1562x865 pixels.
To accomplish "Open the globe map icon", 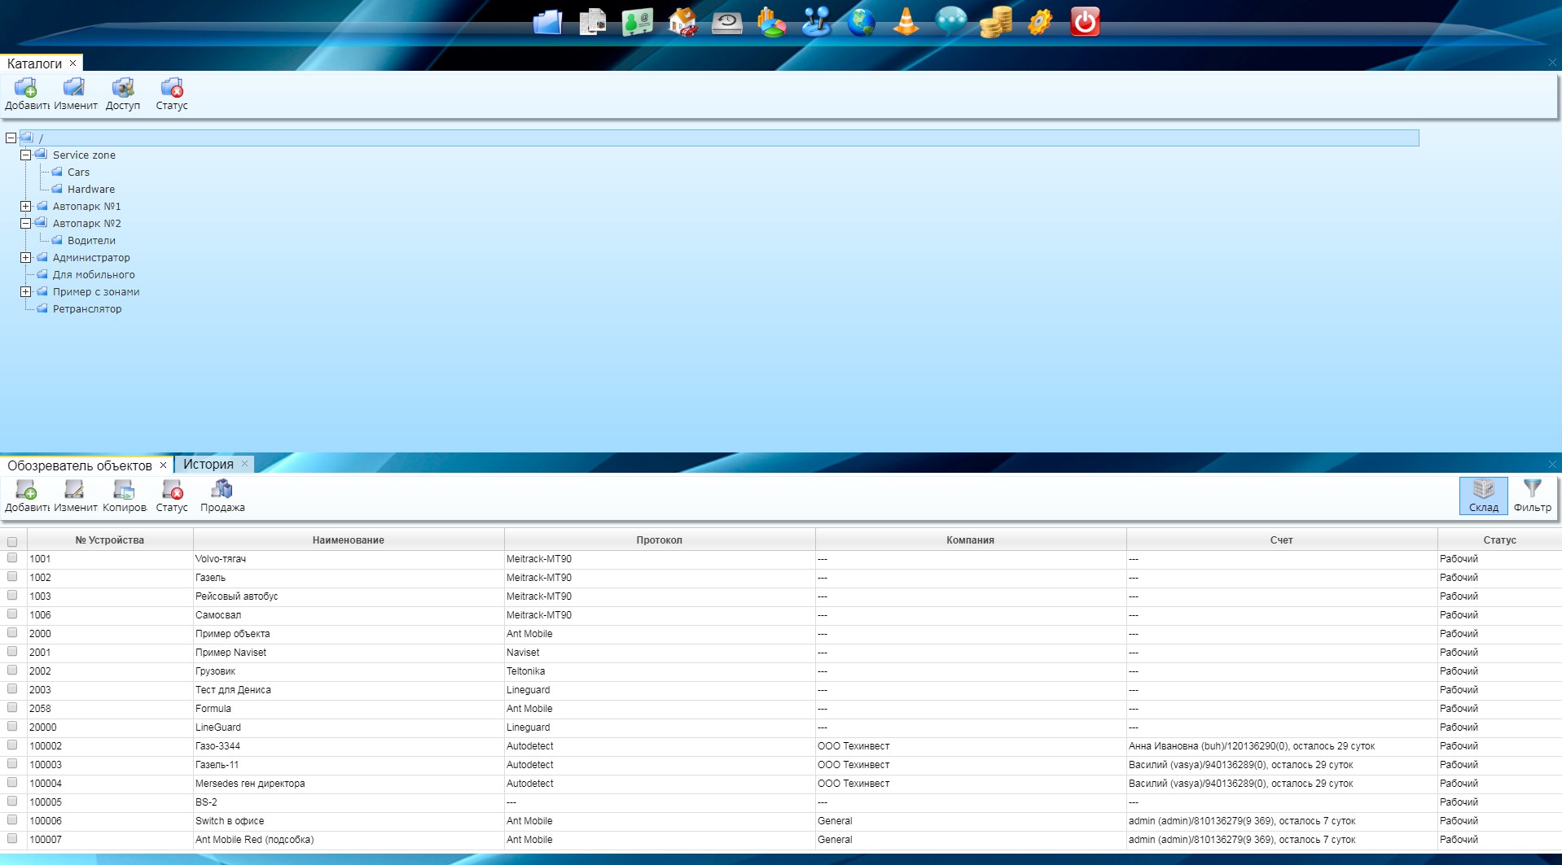I will (861, 22).
